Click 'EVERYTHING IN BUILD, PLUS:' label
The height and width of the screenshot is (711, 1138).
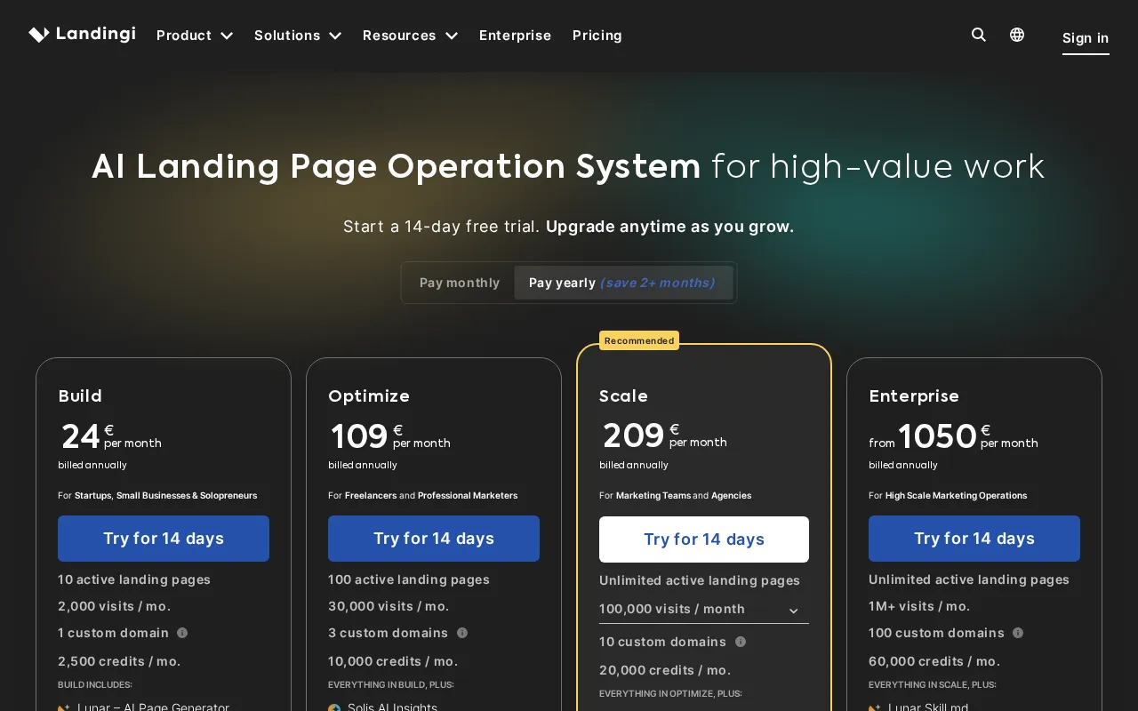click(390, 684)
